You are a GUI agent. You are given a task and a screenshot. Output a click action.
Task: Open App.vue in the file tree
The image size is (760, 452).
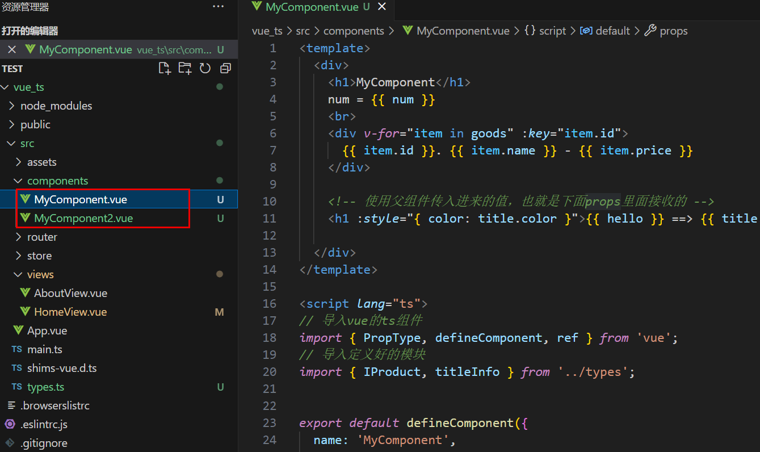click(x=119, y=330)
